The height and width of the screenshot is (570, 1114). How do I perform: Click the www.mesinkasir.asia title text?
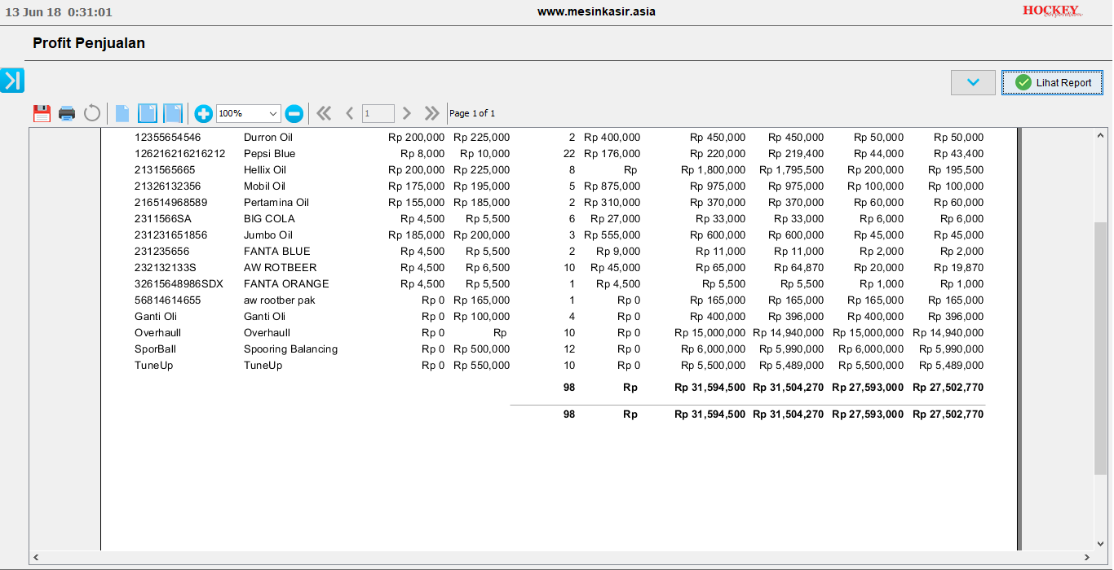pos(596,11)
